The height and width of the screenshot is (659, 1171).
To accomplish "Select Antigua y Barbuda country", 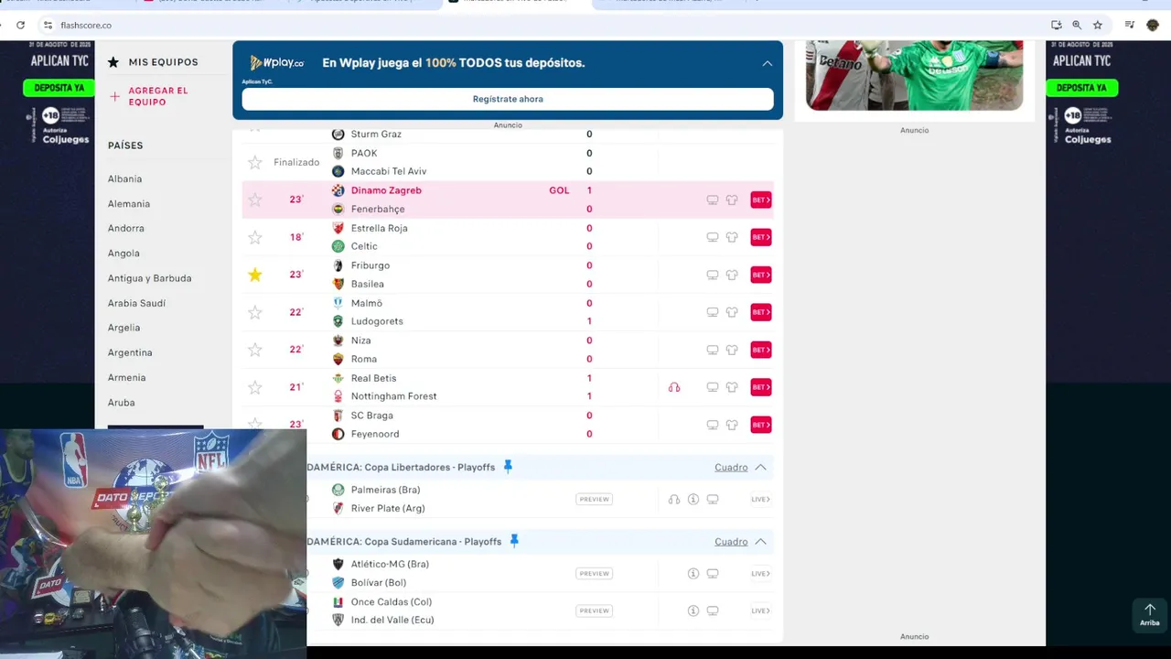I will tap(150, 278).
